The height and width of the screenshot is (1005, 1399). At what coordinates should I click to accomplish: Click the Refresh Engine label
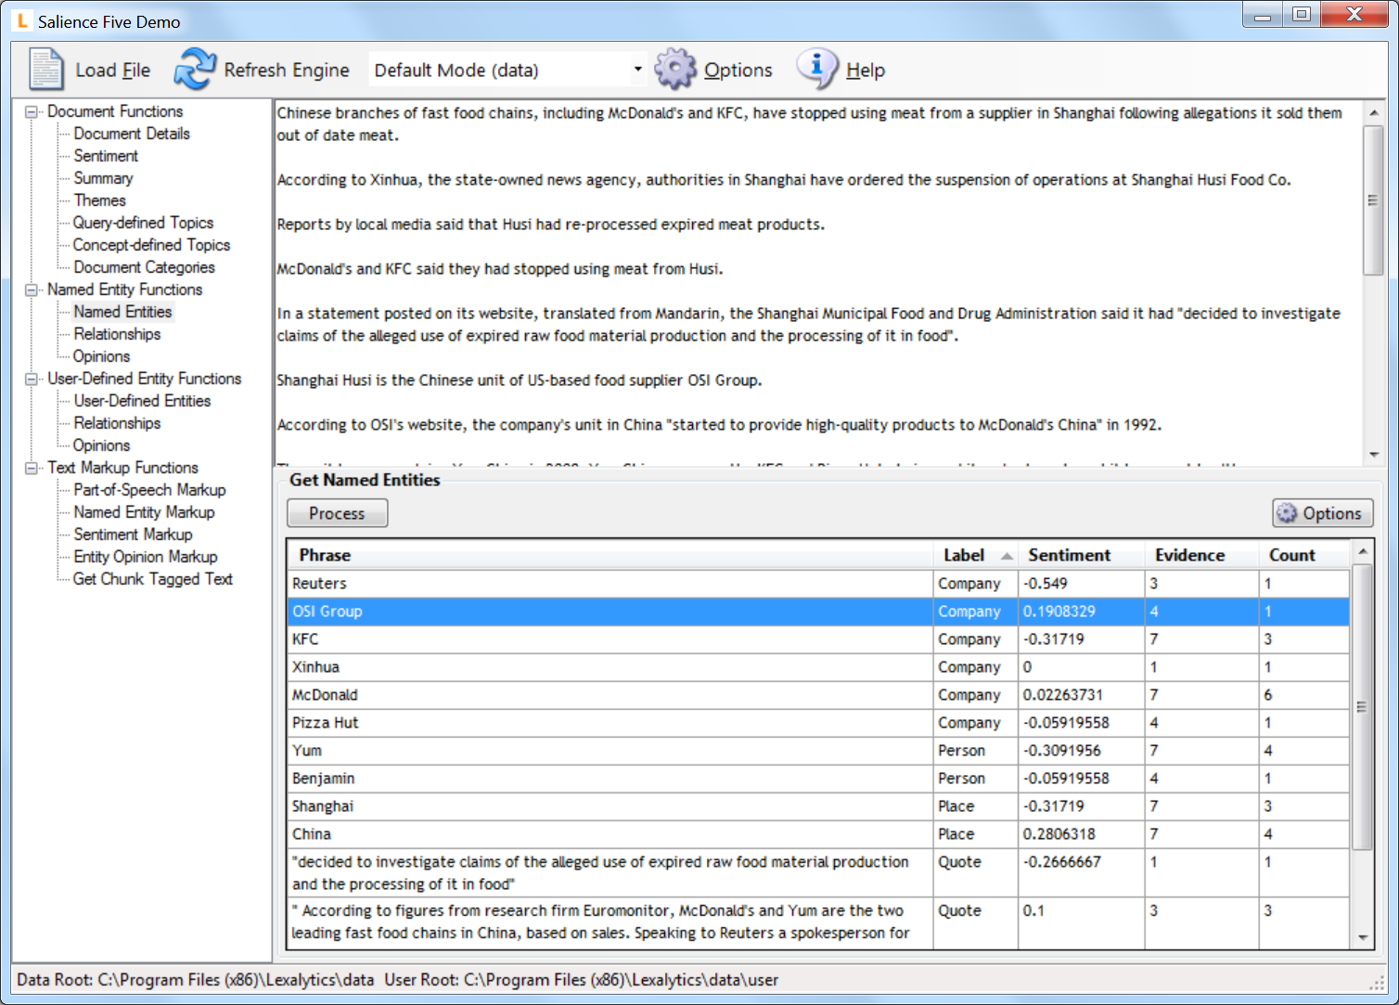[x=287, y=70]
